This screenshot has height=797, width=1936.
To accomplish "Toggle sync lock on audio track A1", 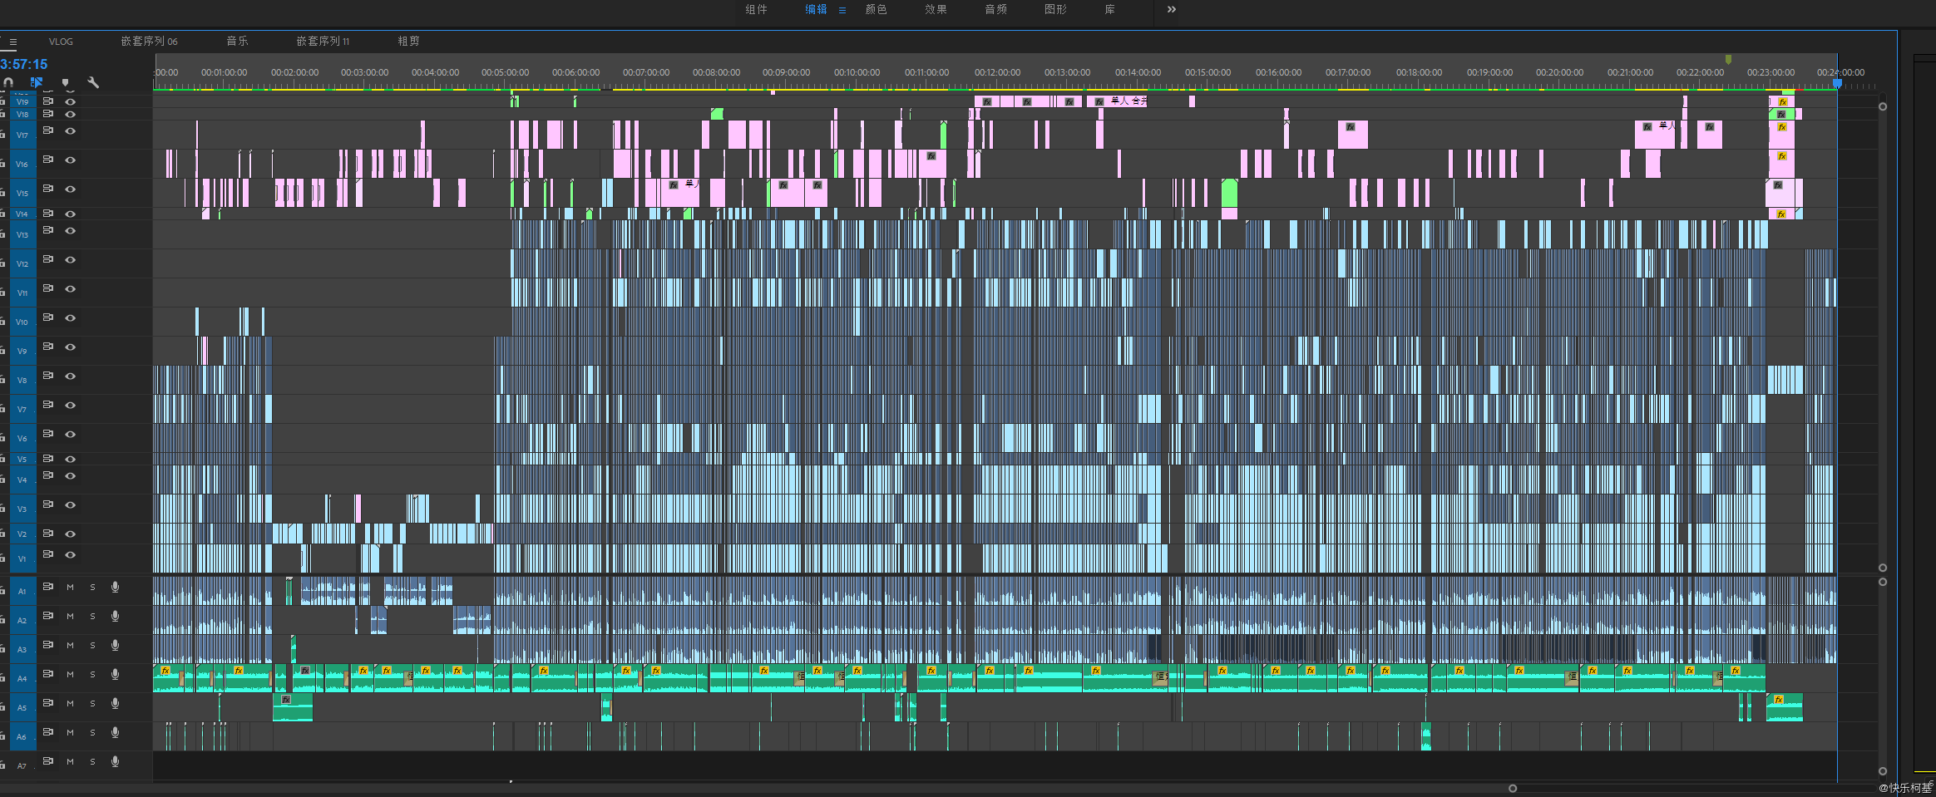I will tap(48, 587).
